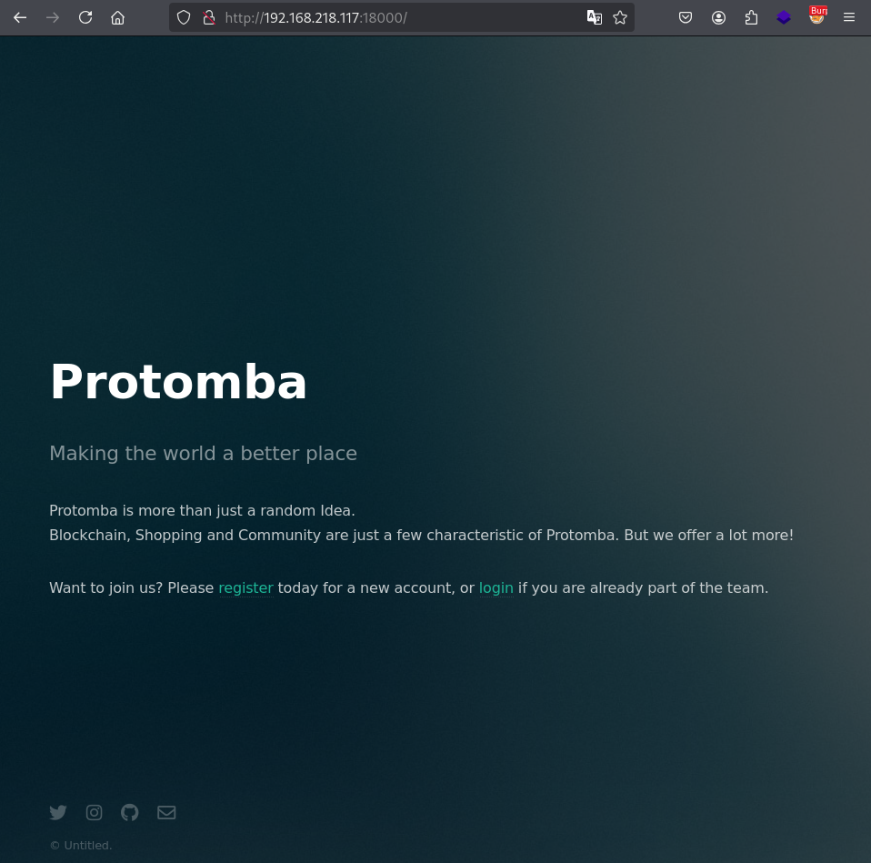This screenshot has width=871, height=863.
Task: Click 'Making the world a better place' tagline
Action: click(x=204, y=454)
